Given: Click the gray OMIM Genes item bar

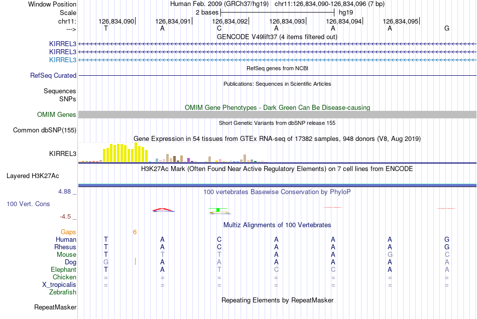Looking at the screenshot, I should (x=277, y=114).
